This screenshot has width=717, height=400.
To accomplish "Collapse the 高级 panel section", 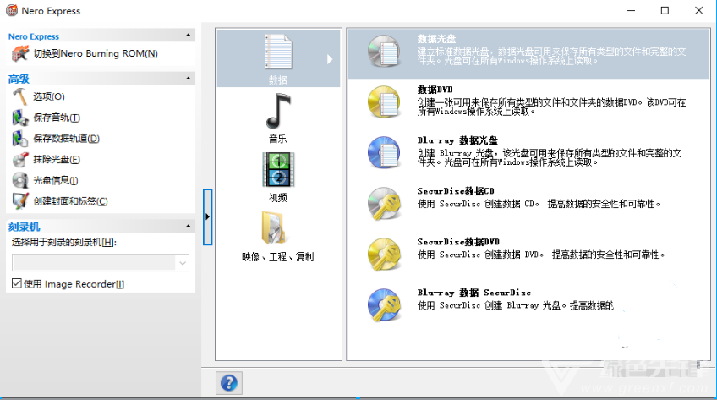I will (x=188, y=78).
